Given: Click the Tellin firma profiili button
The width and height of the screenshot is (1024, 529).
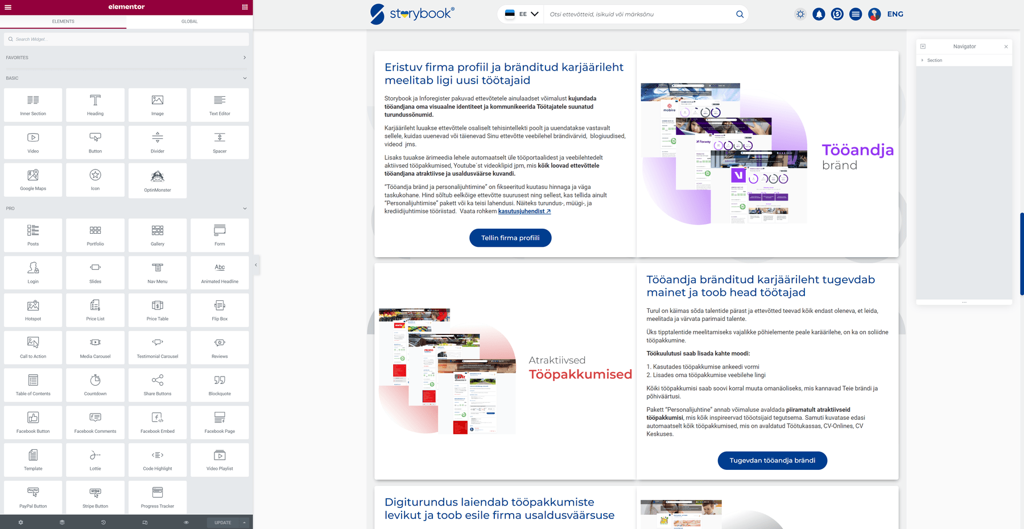Looking at the screenshot, I should tap(510, 238).
